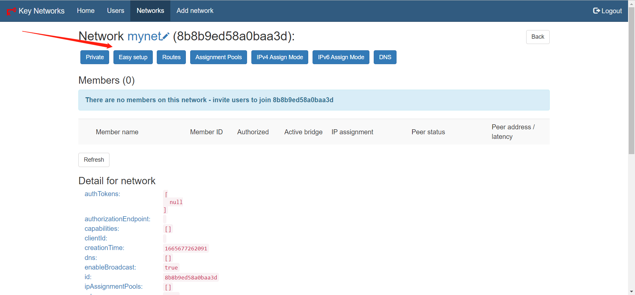Choose the IPv4 Assign Mode button
Image resolution: width=635 pixels, height=295 pixels.
click(279, 57)
